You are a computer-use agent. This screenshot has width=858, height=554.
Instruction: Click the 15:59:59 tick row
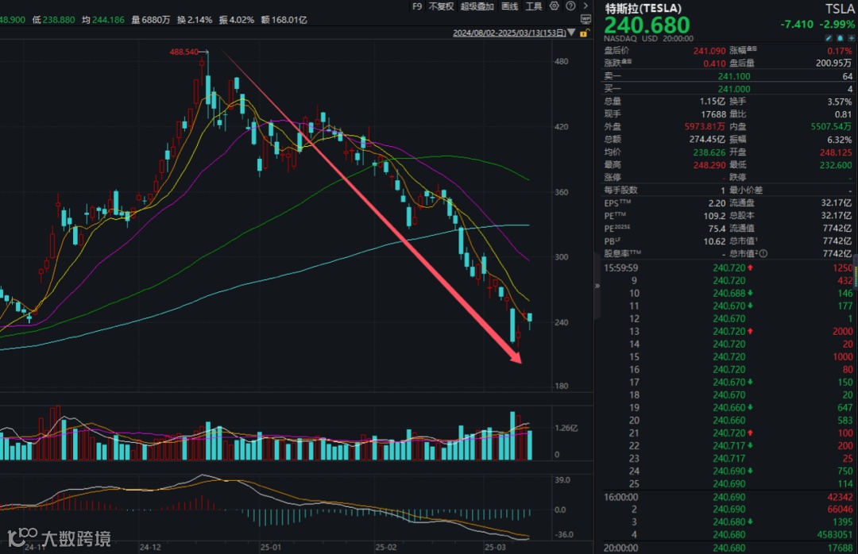(x=729, y=268)
